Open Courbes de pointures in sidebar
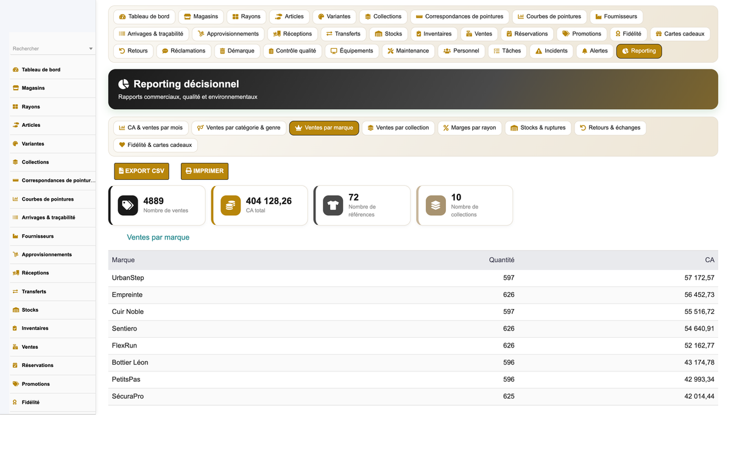This screenshot has width=731, height=453. [48, 199]
